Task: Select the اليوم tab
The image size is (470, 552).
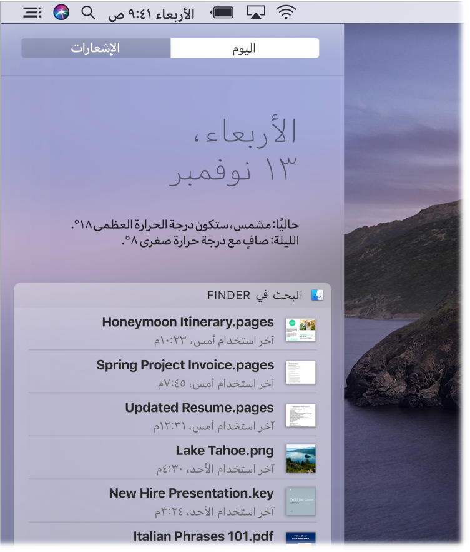Action: 245,48
